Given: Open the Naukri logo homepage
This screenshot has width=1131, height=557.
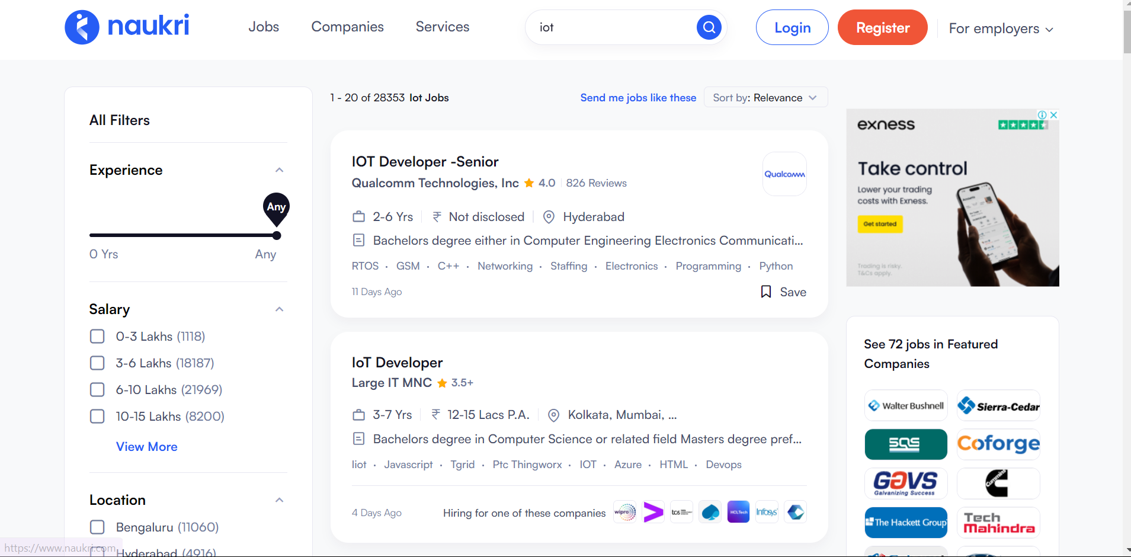Looking at the screenshot, I should point(127,27).
